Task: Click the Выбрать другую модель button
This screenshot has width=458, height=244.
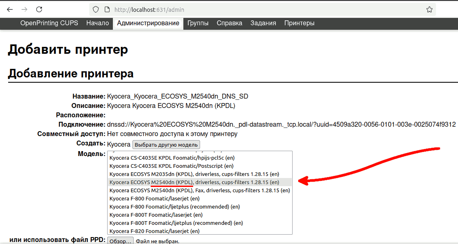Action: (166, 145)
